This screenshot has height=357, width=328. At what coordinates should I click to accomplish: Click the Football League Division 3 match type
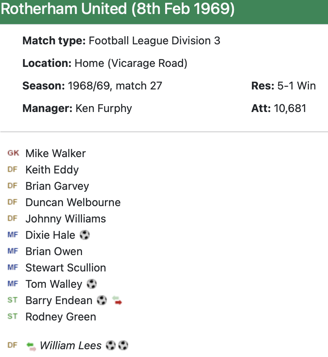click(x=154, y=40)
